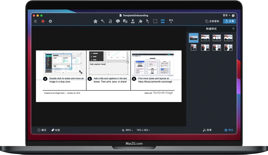Image resolution: width=268 pixels, height=155 pixels.
Task: Open the hamburger menu top left
Action: click(35, 21)
